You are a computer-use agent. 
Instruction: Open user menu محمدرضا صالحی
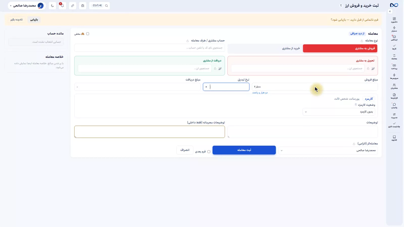[27, 6]
